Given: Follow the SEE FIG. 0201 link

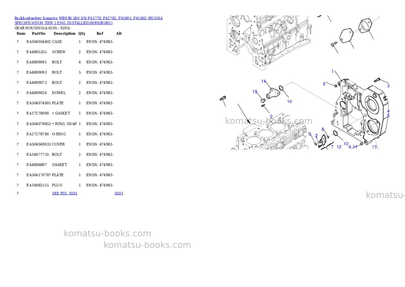Looking at the screenshot, I should [x=64, y=193].
